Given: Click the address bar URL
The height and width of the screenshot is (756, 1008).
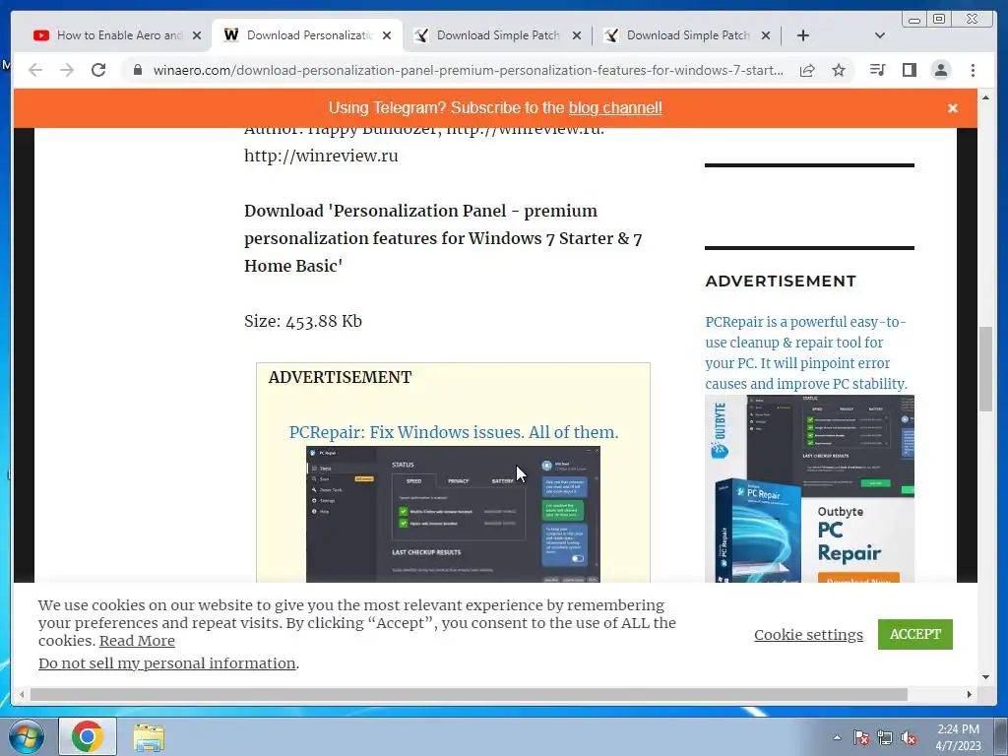Looking at the screenshot, I should tap(468, 70).
